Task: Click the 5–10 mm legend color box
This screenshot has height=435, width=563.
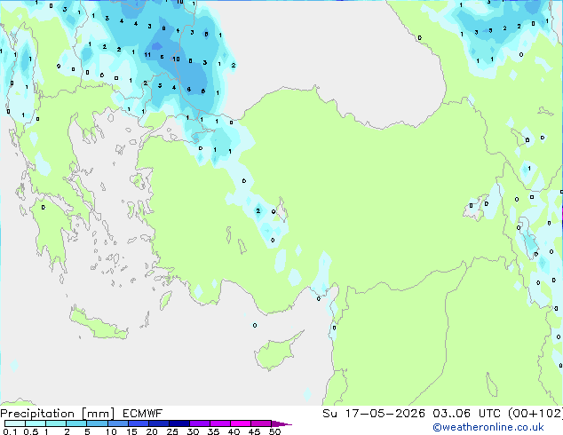Action: pyautogui.click(x=97, y=423)
